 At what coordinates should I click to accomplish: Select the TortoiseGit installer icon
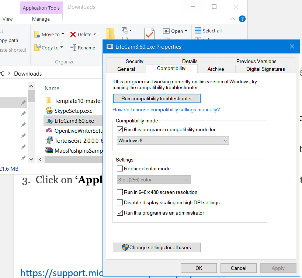coord(49,140)
